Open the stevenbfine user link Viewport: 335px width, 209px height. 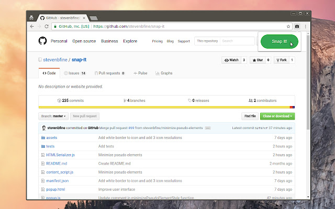coord(55,60)
